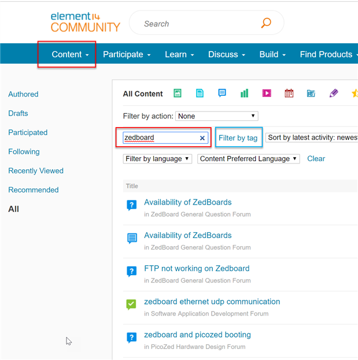This screenshot has width=358, height=360.
Task: Open FTP not working on Zedboard
Action: pos(197,268)
